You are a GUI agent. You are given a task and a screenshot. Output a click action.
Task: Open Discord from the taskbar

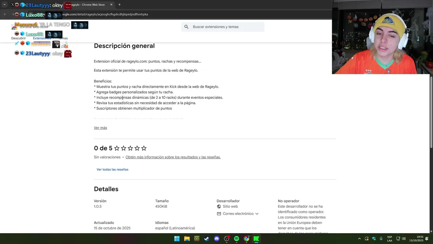pyautogui.click(x=217, y=239)
